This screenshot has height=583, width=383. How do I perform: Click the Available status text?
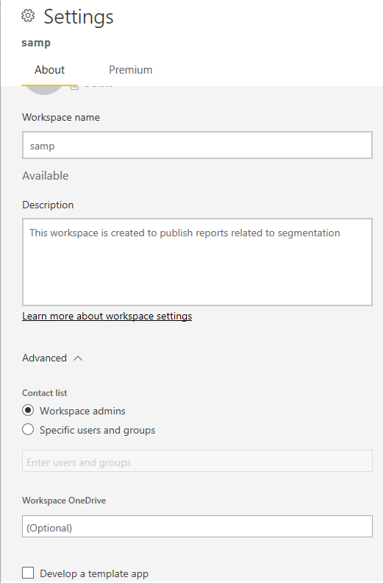click(46, 176)
